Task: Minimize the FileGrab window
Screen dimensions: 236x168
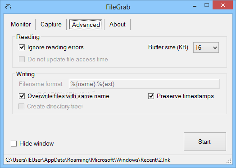Action: (x=195, y=6)
